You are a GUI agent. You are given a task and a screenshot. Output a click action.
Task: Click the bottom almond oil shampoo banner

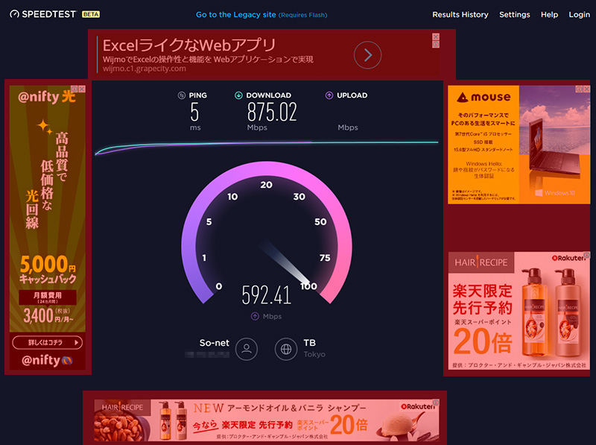click(x=267, y=420)
